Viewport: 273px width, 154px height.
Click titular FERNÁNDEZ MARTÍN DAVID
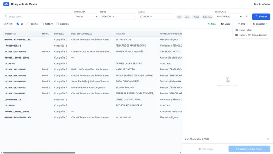[131, 46]
